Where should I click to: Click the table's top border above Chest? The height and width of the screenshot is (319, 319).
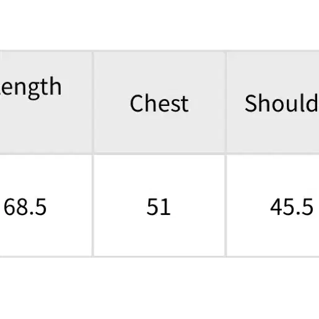(x=159, y=51)
